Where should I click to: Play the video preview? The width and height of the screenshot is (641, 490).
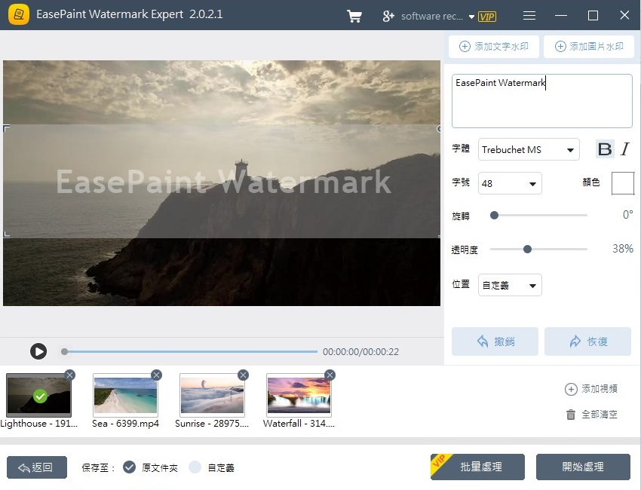pos(38,351)
